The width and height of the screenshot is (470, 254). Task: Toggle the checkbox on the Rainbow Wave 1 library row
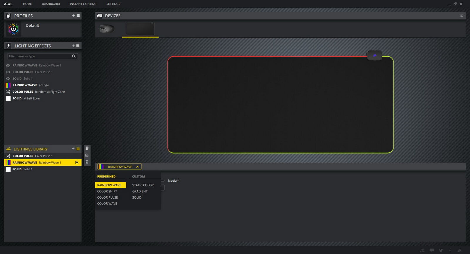tap(77, 163)
